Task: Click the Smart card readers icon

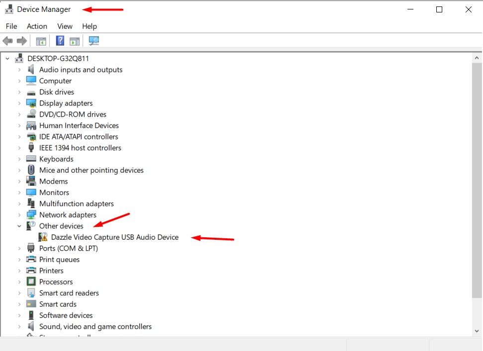Action: pos(31,292)
